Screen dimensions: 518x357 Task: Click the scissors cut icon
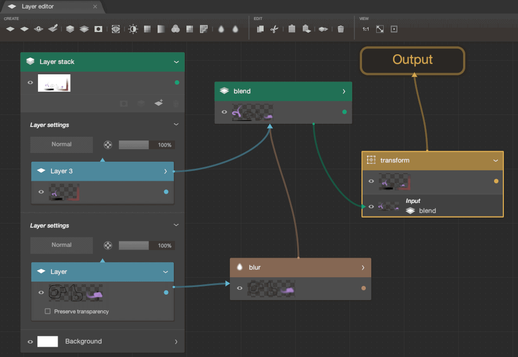(x=274, y=29)
